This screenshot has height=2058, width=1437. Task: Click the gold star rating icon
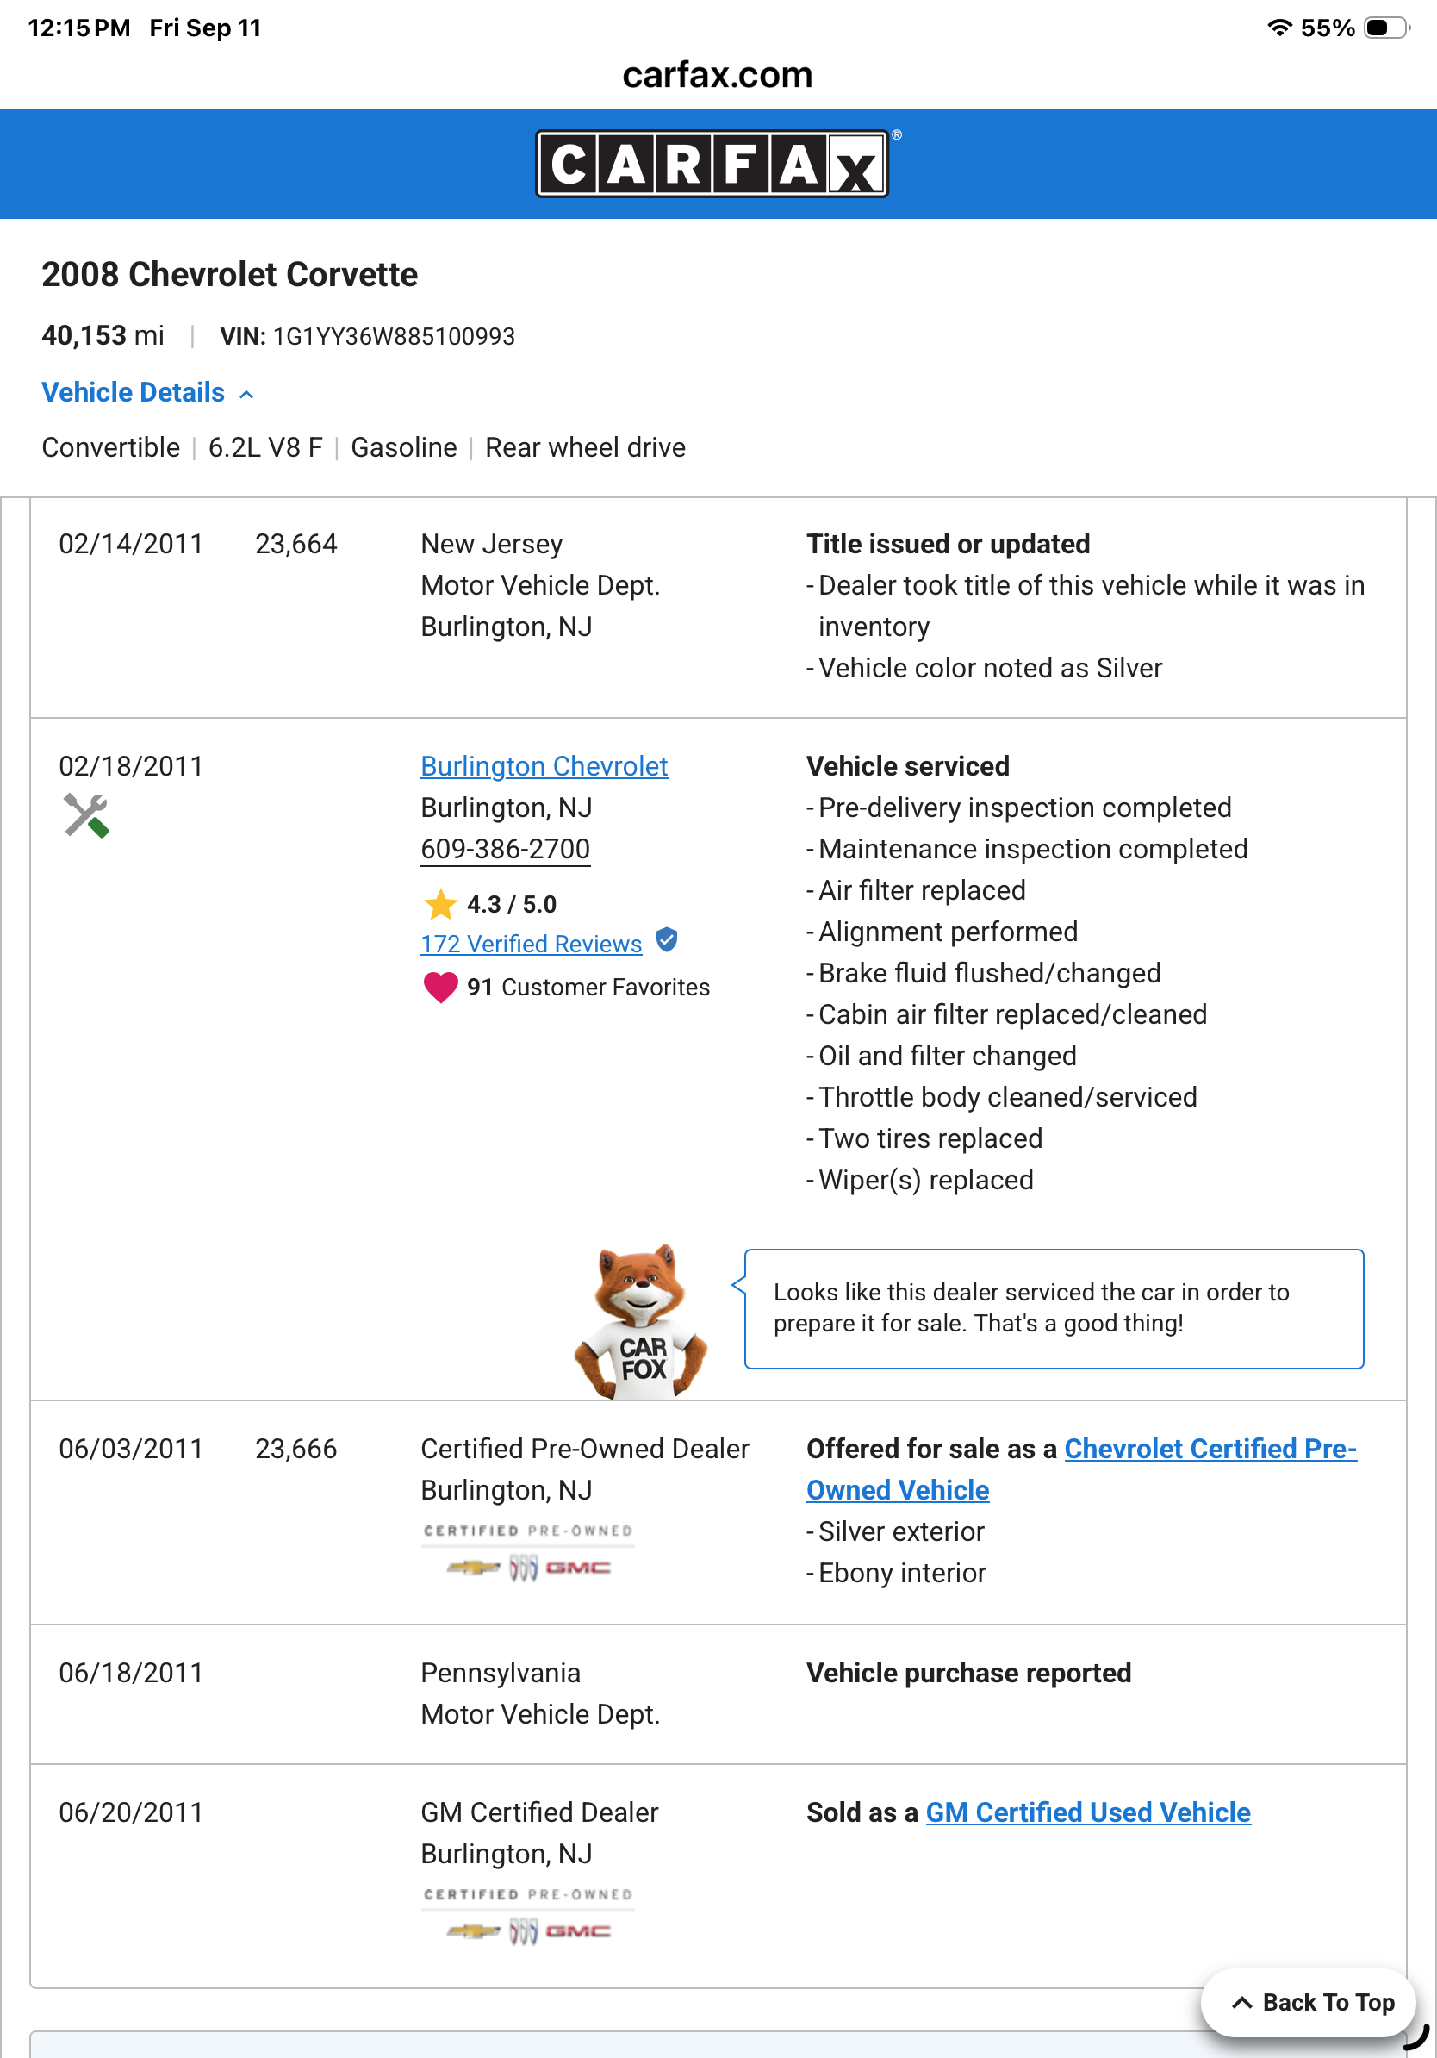pos(440,904)
